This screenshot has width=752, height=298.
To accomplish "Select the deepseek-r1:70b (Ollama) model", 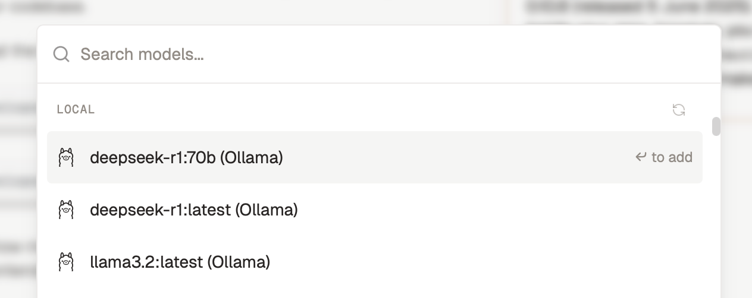I will point(375,157).
